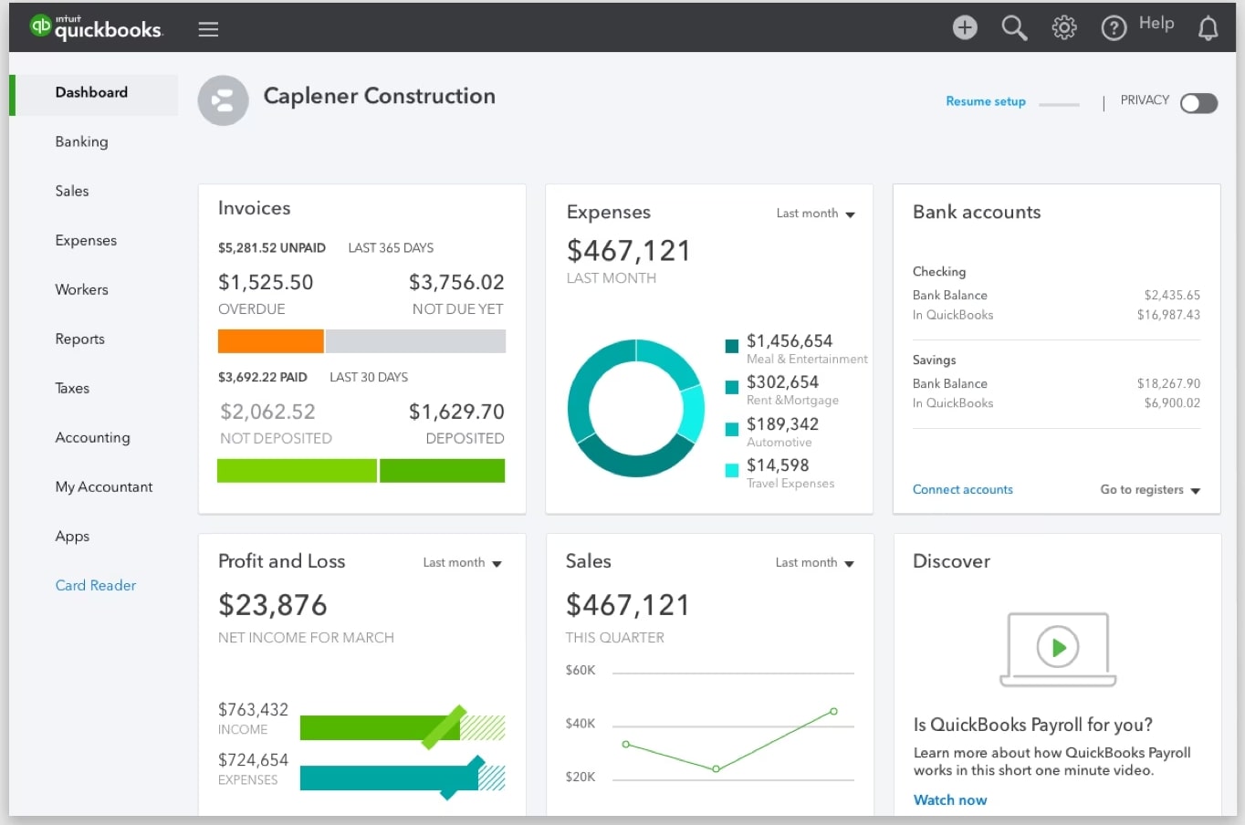
Task: Expand the Go to registers dropdown
Action: point(1149,489)
